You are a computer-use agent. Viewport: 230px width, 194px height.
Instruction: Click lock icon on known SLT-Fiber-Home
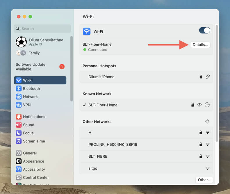(x=192, y=105)
